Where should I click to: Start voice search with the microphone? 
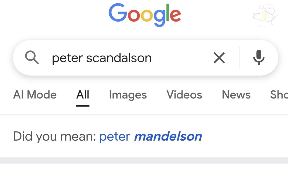[259, 58]
